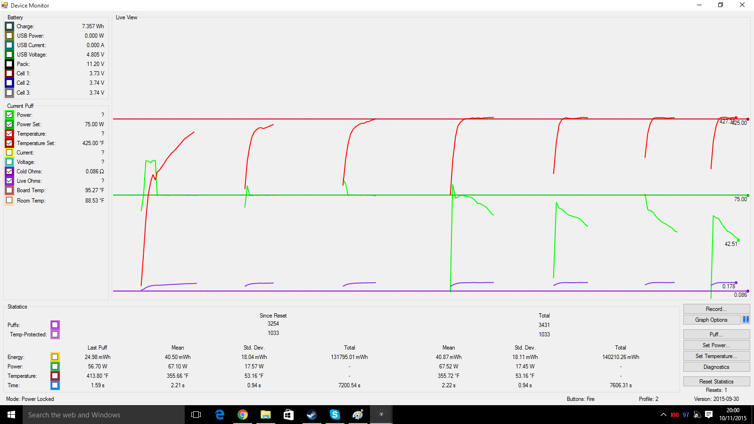Launch Skype from the taskbar
This screenshot has height=424, width=754.
point(335,415)
